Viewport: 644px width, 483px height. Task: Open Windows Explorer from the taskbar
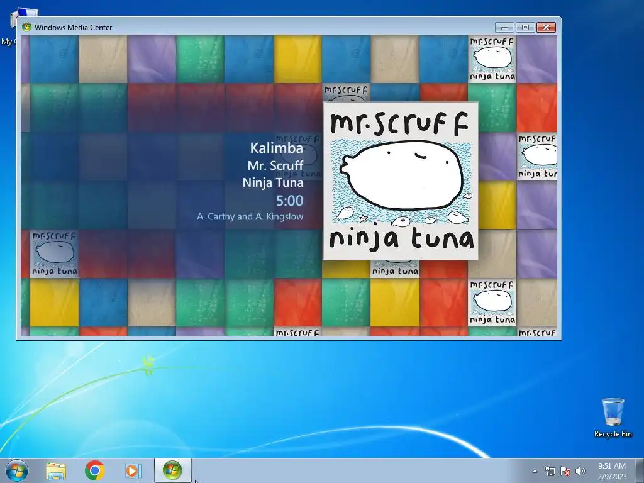coord(56,470)
